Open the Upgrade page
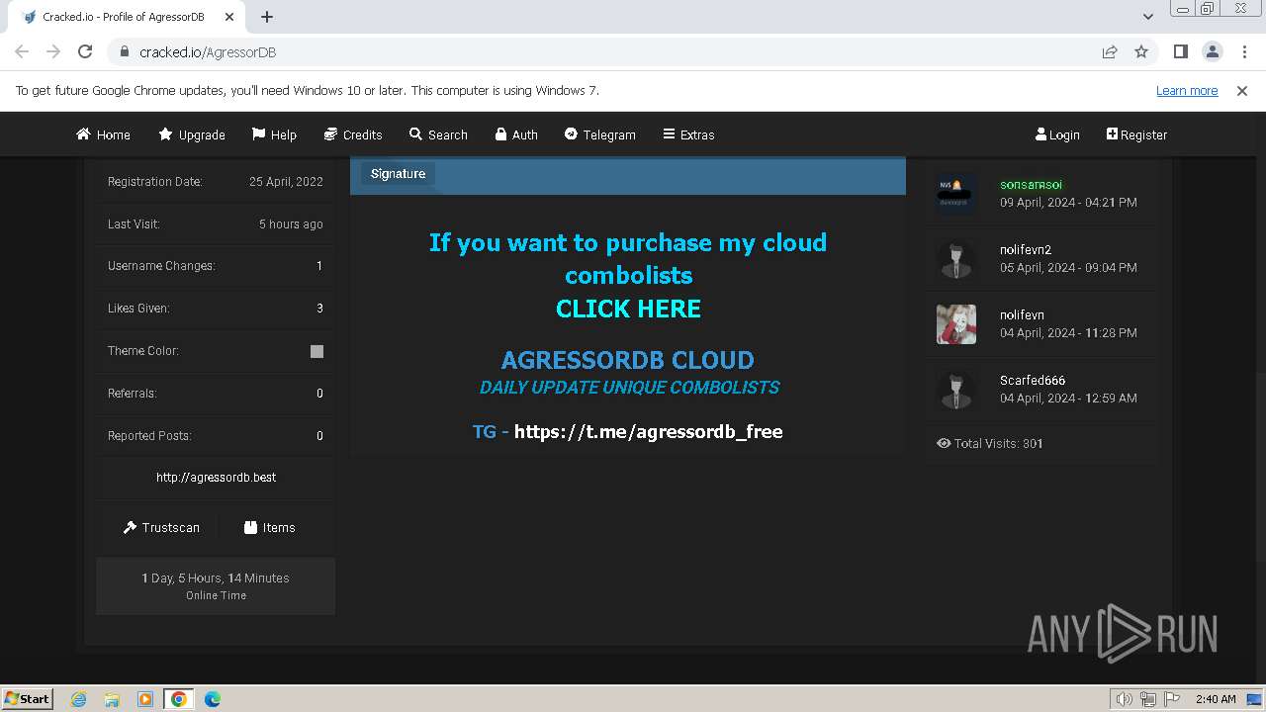Image resolution: width=1266 pixels, height=712 pixels. [192, 134]
